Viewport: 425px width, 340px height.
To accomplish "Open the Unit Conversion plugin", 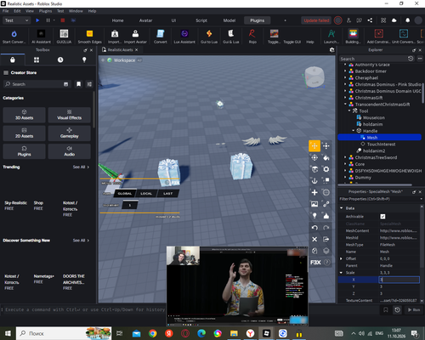I will click(404, 34).
